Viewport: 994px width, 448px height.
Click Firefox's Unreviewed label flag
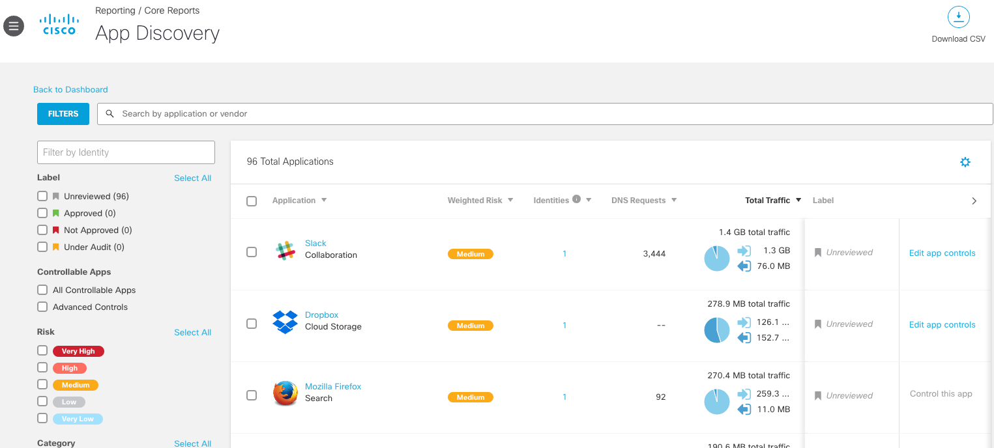[x=818, y=396]
